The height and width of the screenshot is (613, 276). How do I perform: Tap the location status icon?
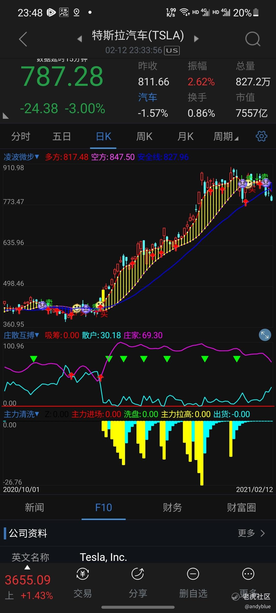tap(76, 12)
